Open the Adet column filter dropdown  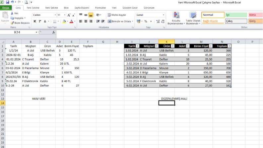point(188,46)
